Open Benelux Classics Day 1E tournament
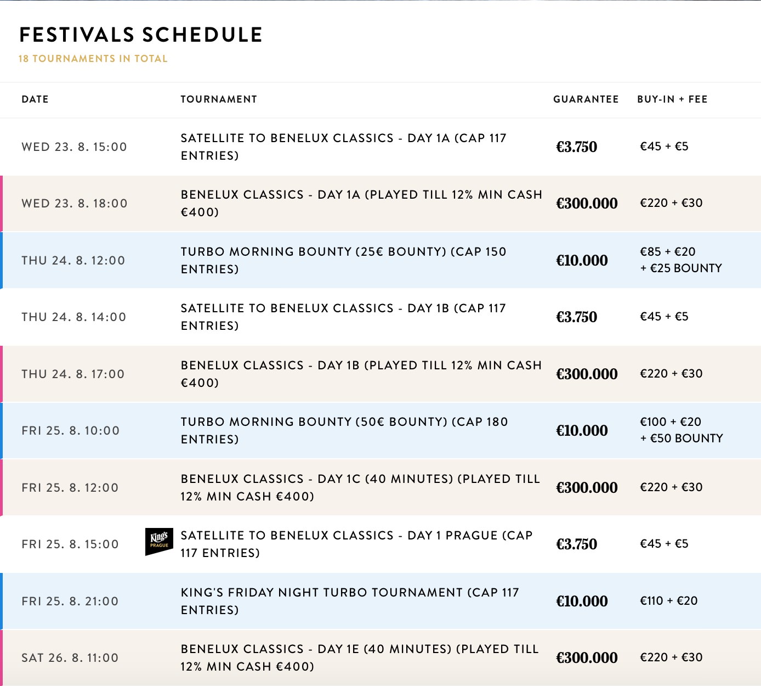 point(360,657)
